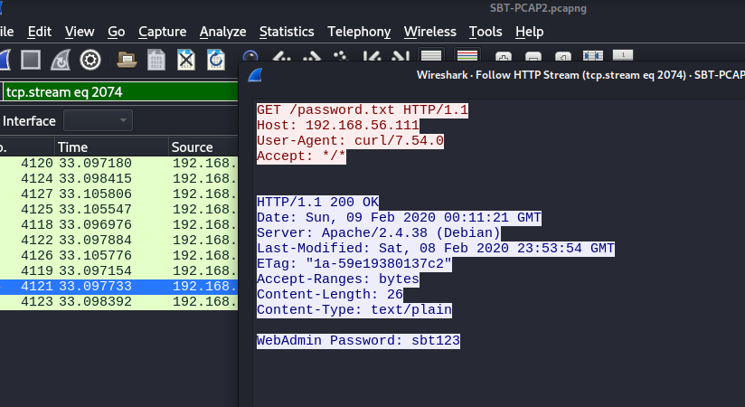Select highlighted packet 4121 row
The image size is (745, 407).
coord(118,286)
